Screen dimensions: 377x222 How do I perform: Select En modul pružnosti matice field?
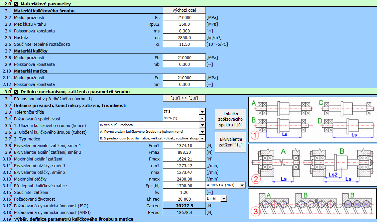click(x=184, y=78)
